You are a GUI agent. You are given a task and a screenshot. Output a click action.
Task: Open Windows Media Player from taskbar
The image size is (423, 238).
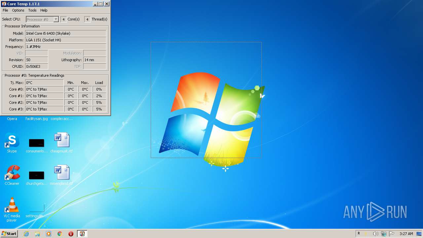click(x=49, y=234)
